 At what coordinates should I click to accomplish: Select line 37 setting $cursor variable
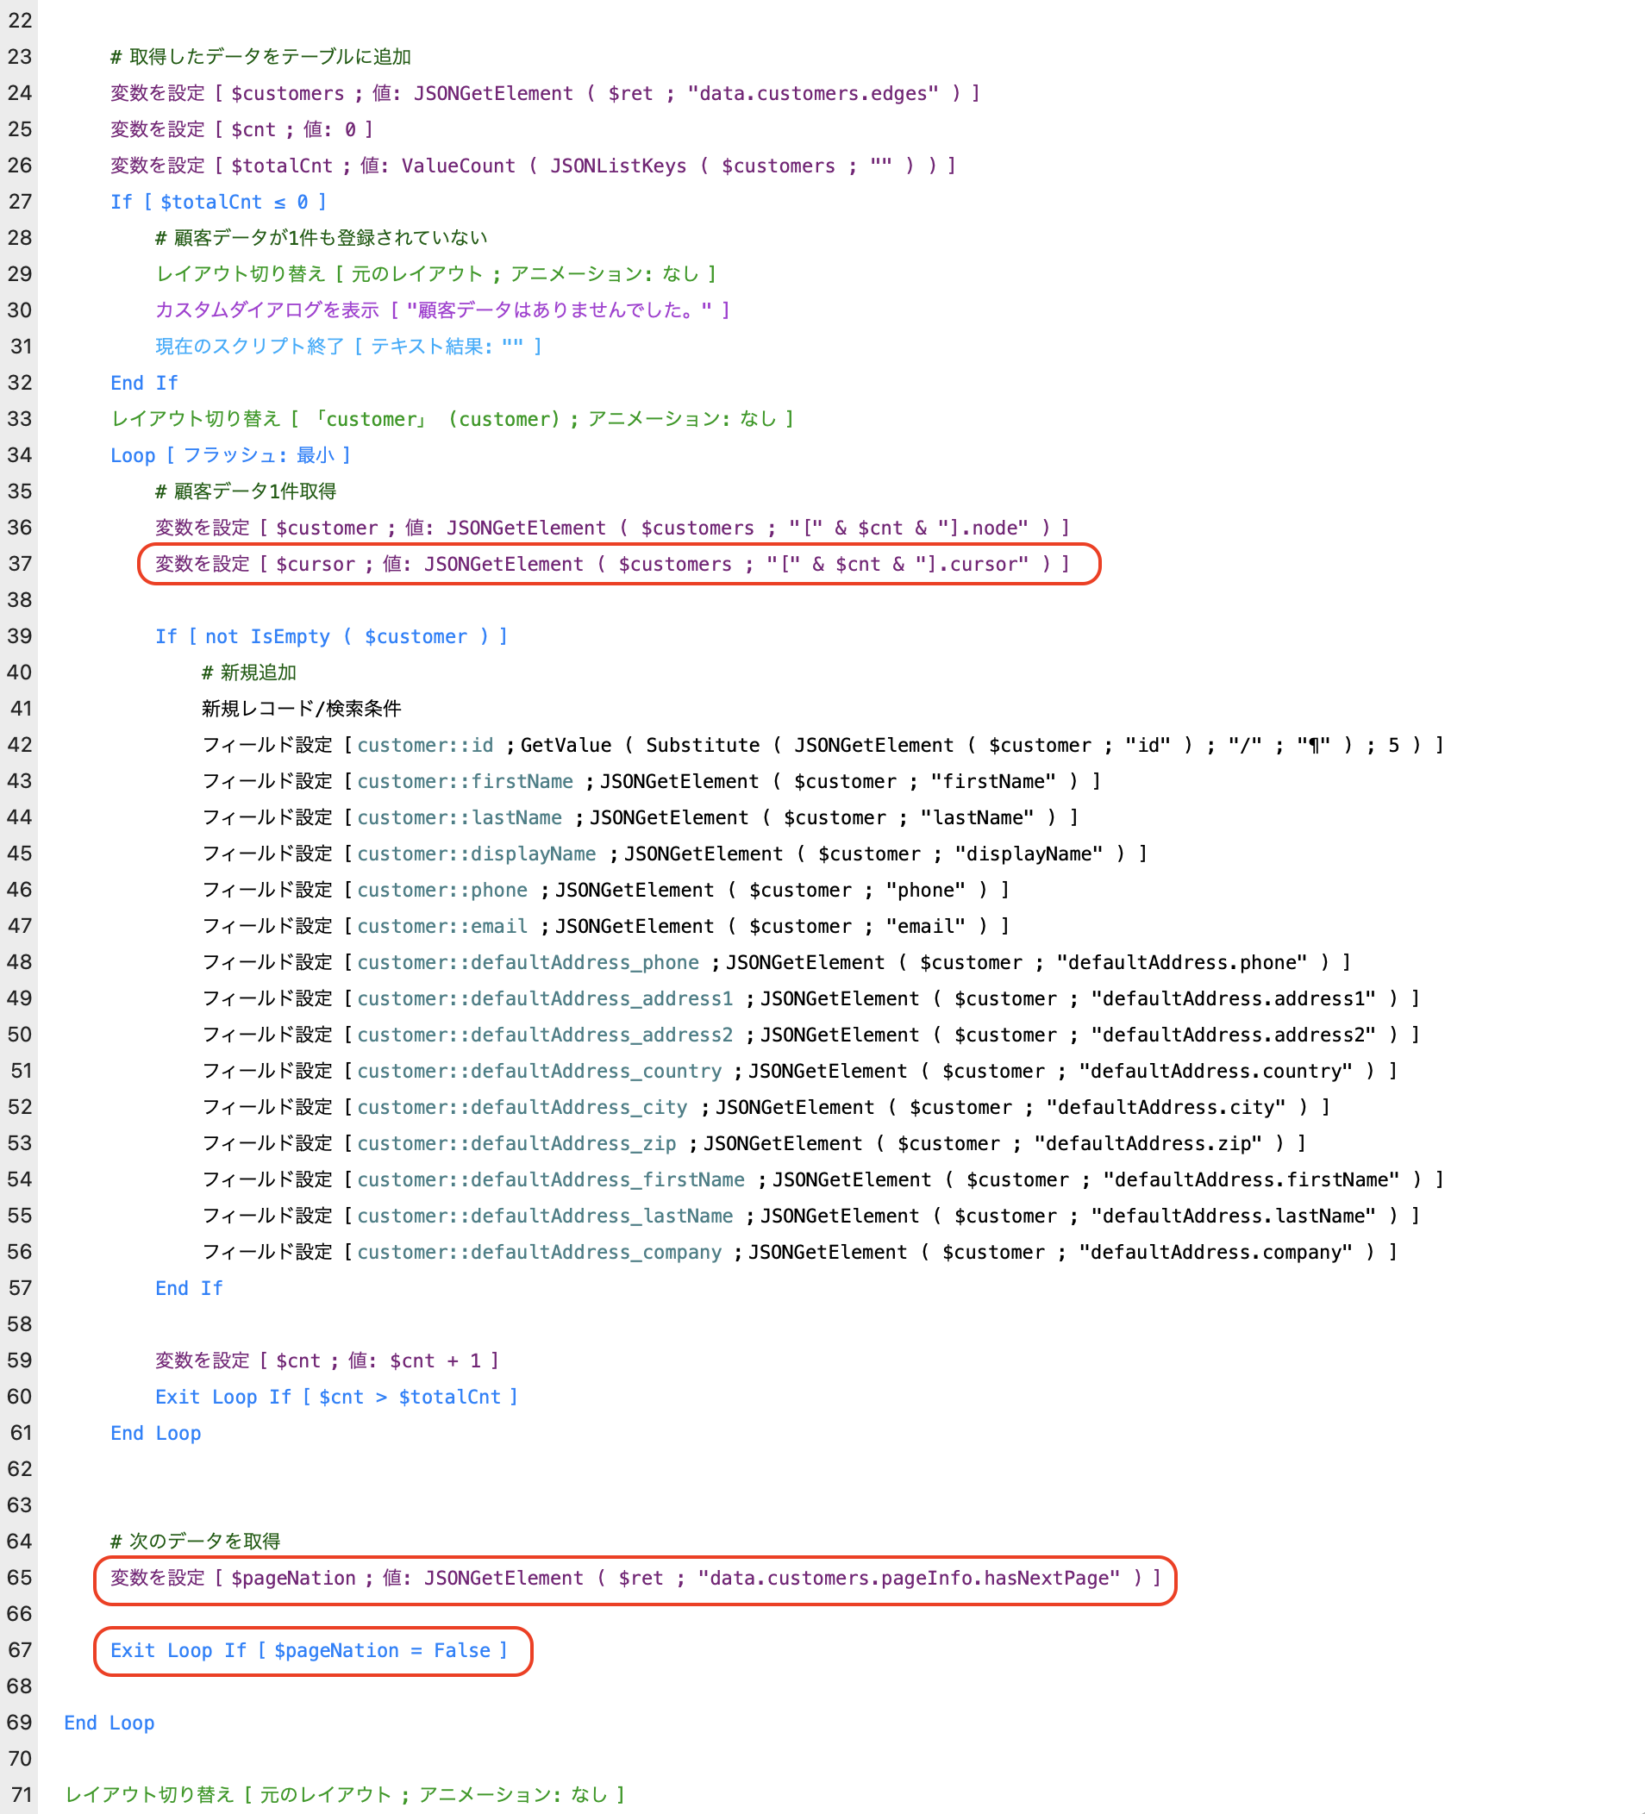613,564
